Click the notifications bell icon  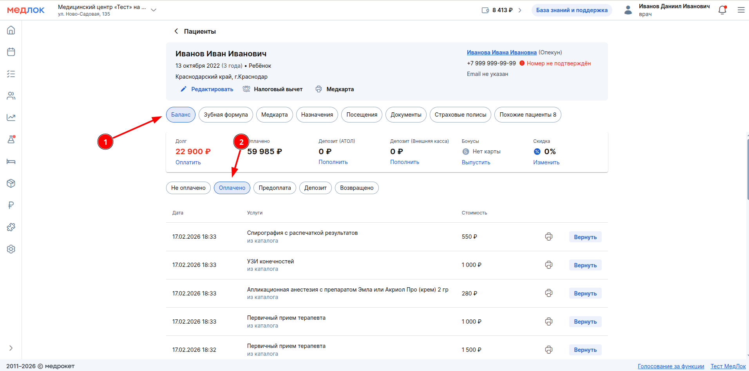[x=722, y=10]
